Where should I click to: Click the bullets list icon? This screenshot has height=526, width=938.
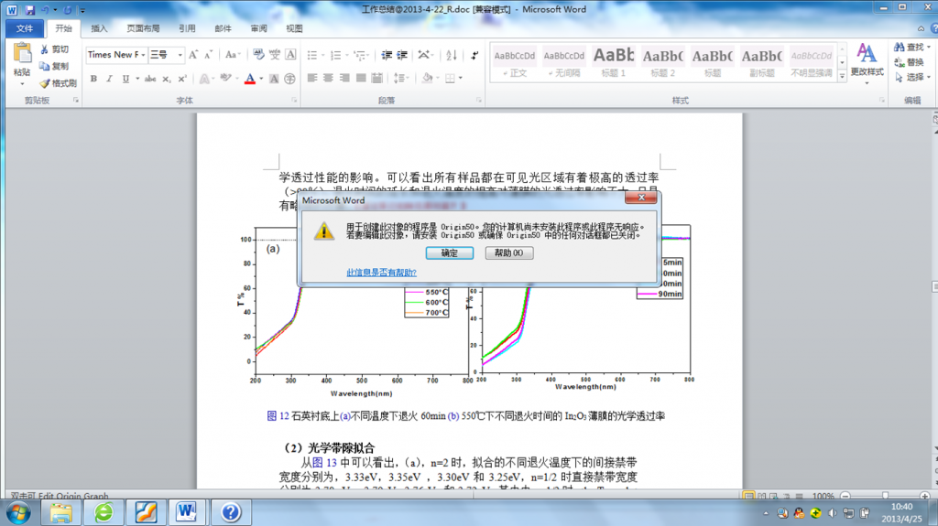[x=312, y=55]
